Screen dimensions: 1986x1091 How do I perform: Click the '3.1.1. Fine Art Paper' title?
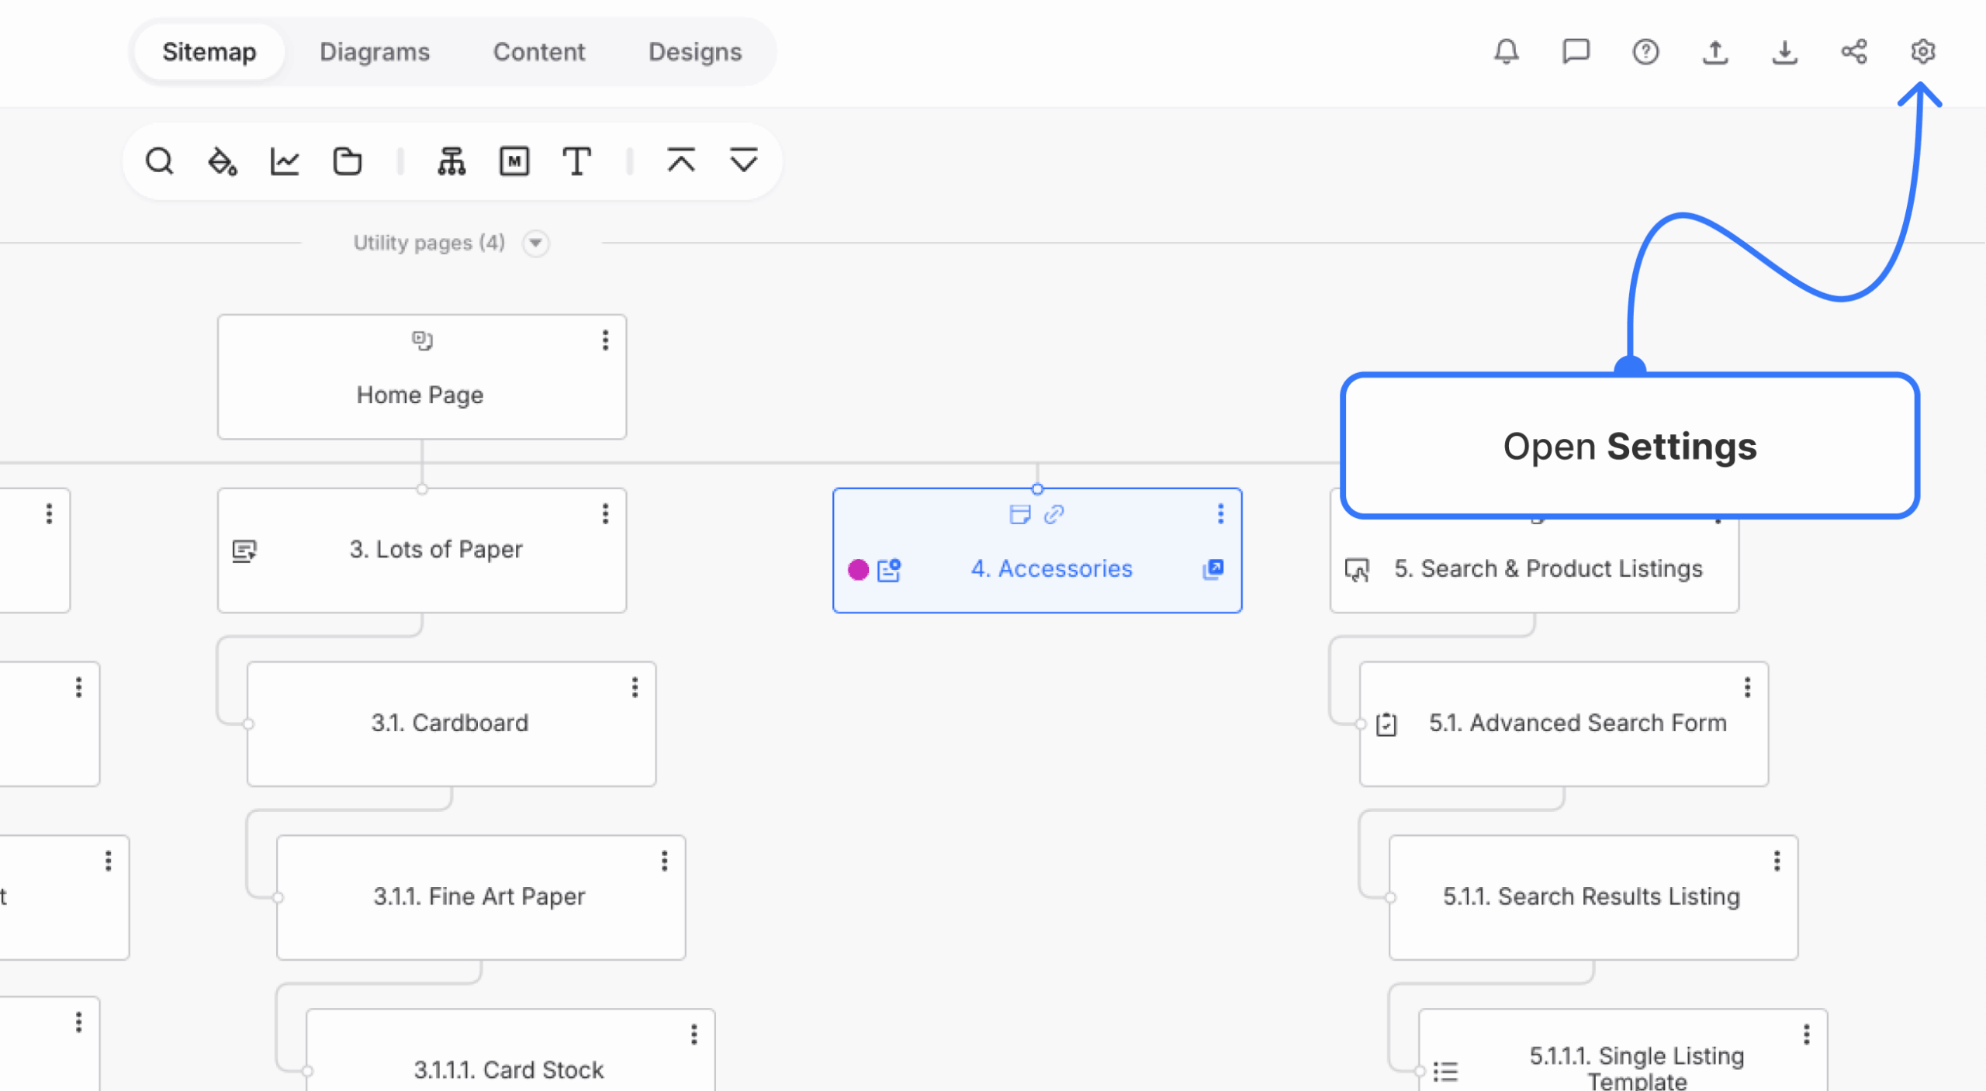pos(479,897)
